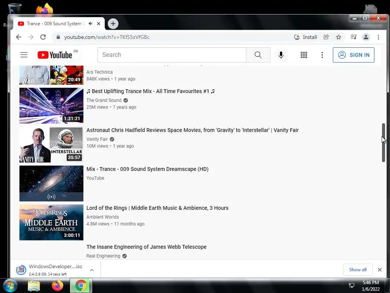This screenshot has height=293, width=390.
Task: Bookmark this tab with the star icon
Action: point(339,37)
